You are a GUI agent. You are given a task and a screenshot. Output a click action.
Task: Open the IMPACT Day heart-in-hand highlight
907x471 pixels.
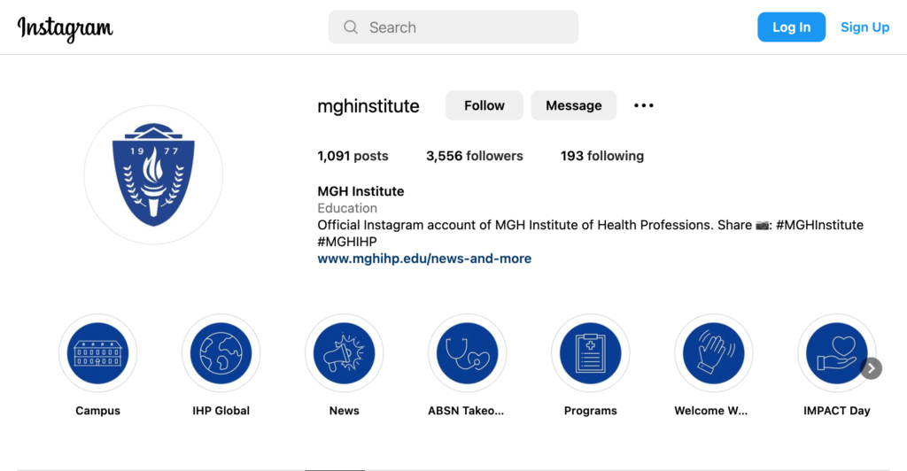point(836,353)
